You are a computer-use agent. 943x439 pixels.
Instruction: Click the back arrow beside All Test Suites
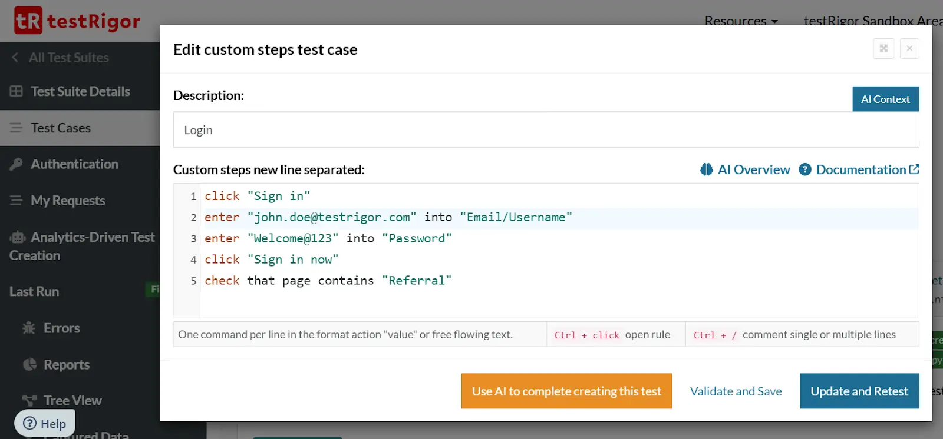(15, 58)
